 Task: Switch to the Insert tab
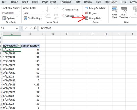tap(25, 2)
